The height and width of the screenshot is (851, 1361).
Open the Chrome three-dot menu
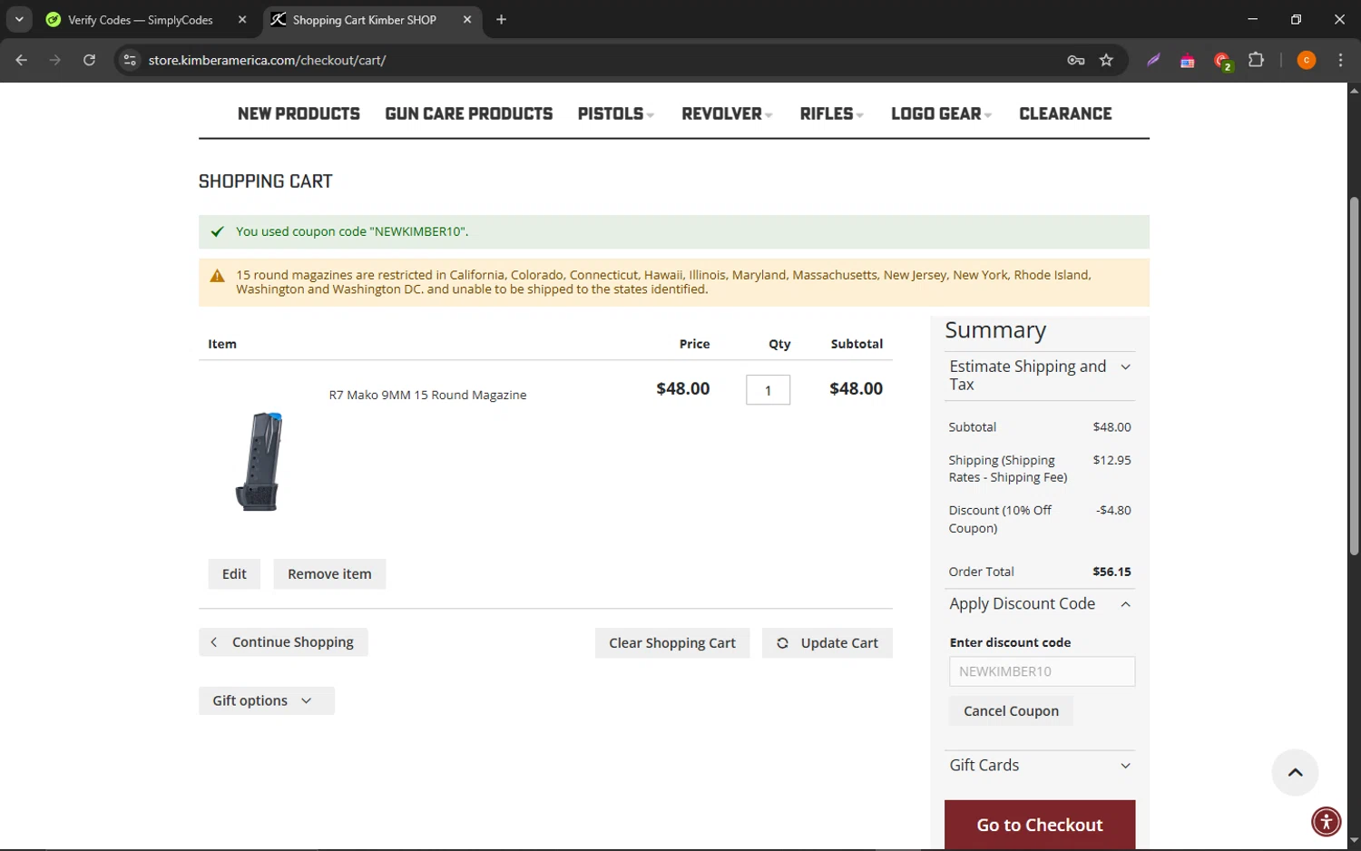tap(1340, 60)
